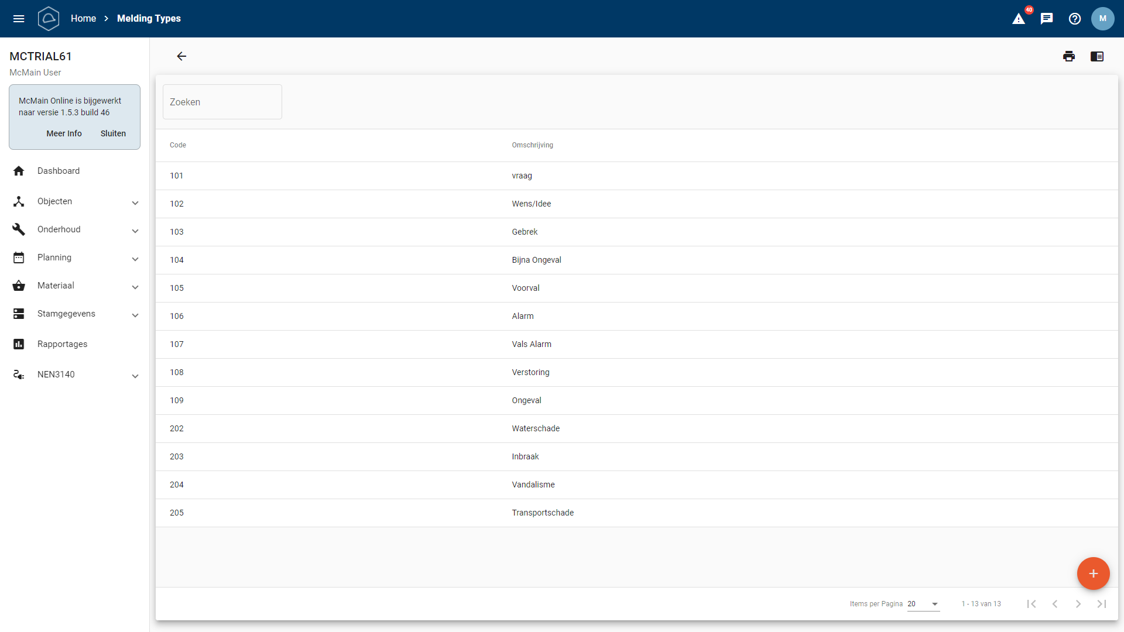Screen dimensions: 1124x632
Task: Select the row with code 108 Verstoring
Action: coord(530,372)
